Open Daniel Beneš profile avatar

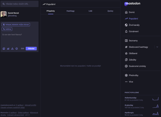coord(4,14)
